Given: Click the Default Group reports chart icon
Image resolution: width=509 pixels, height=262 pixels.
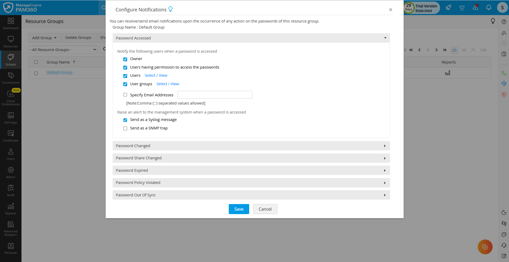Looking at the screenshot, I should [447, 73].
